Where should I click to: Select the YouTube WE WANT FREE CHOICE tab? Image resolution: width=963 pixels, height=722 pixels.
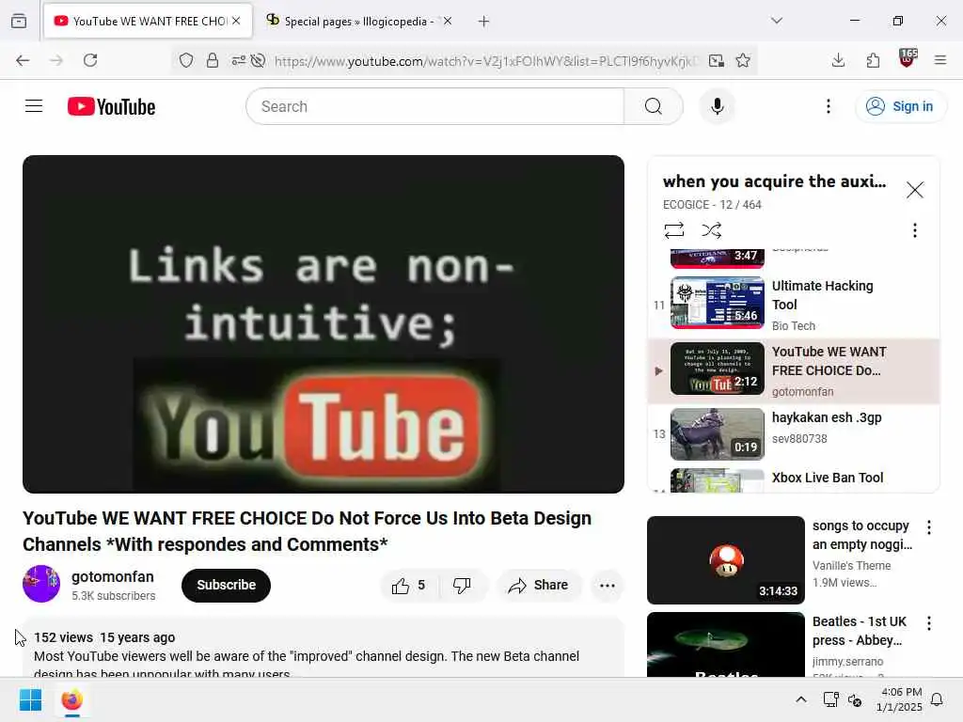pyautogui.click(x=150, y=22)
